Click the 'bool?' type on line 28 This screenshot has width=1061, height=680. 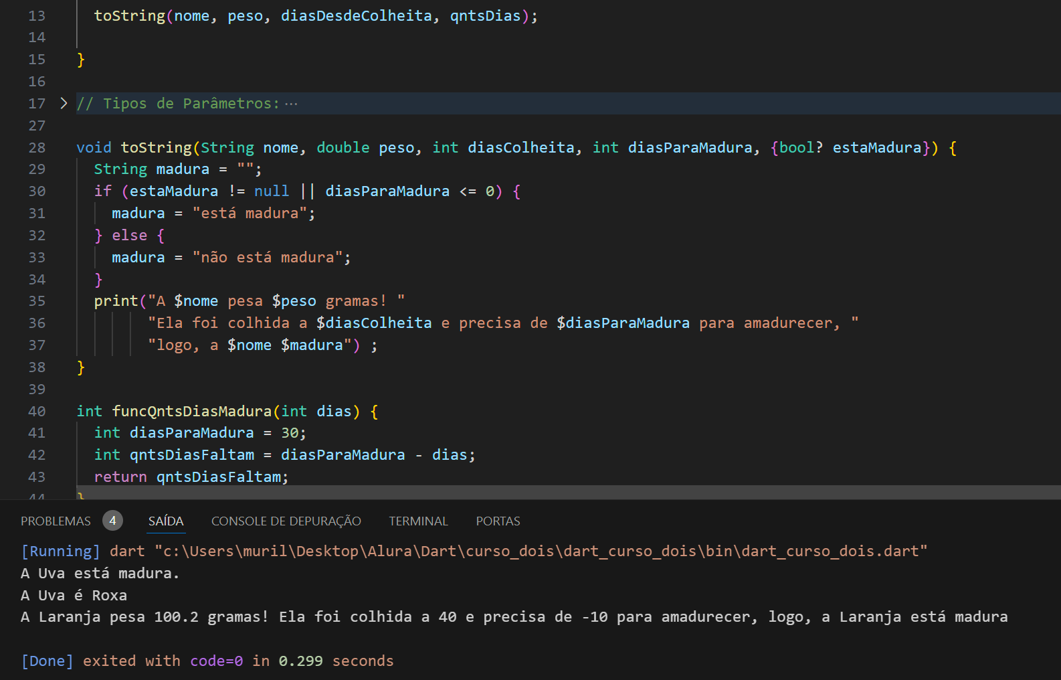tap(801, 147)
